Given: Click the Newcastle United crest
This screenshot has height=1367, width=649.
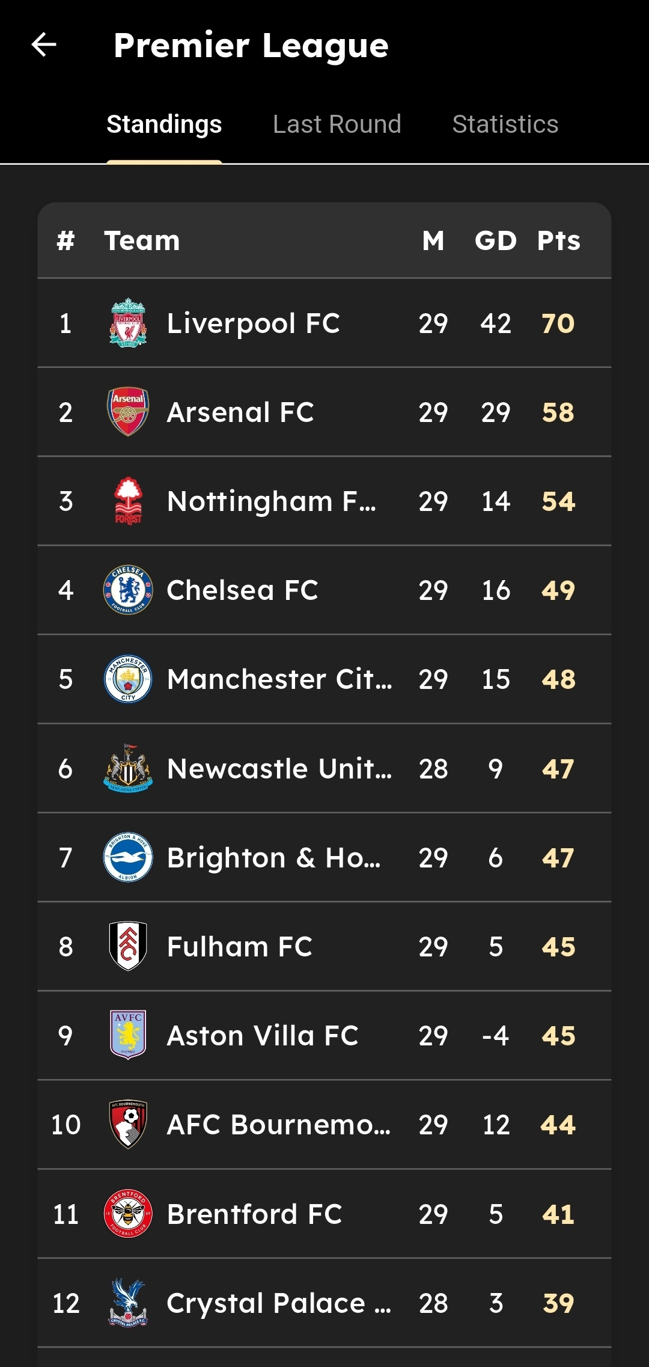Looking at the screenshot, I should click(128, 768).
